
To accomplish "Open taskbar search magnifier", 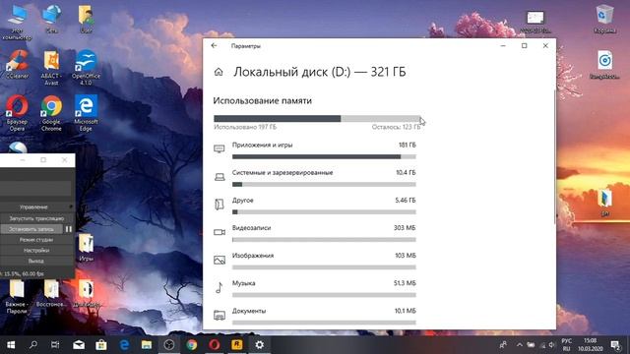I will 33,345.
